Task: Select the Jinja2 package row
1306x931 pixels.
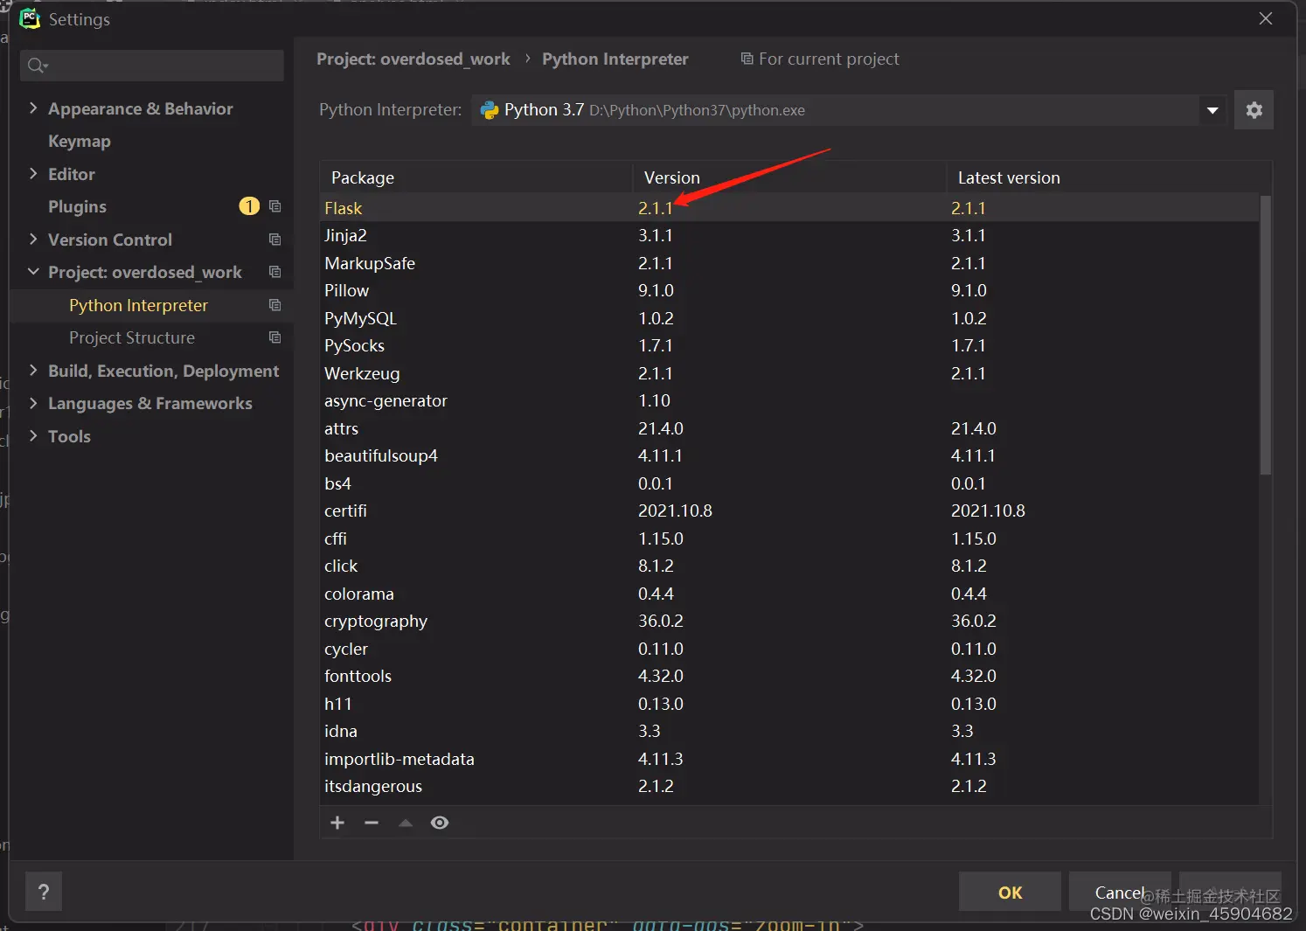Action: coord(789,235)
